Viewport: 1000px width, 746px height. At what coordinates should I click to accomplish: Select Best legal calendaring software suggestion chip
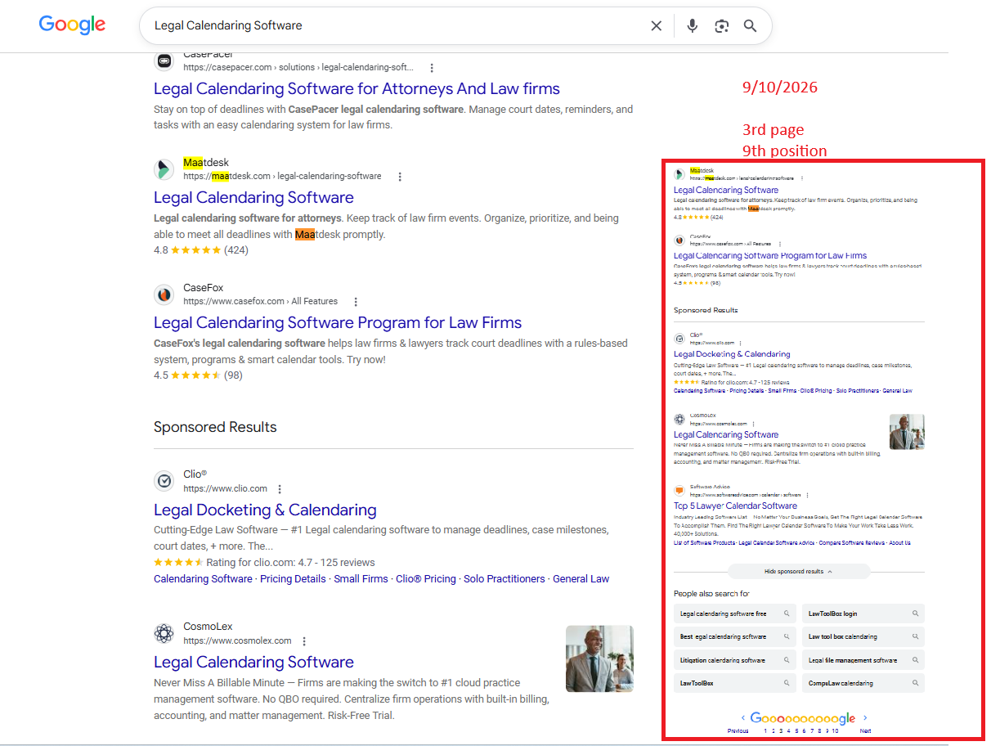(x=735, y=636)
